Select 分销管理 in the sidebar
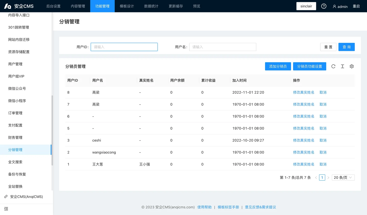Image resolution: width=367 pixels, height=215 pixels. tap(25, 150)
